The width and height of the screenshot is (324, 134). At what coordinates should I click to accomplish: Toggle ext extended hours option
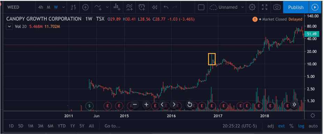point(281,126)
